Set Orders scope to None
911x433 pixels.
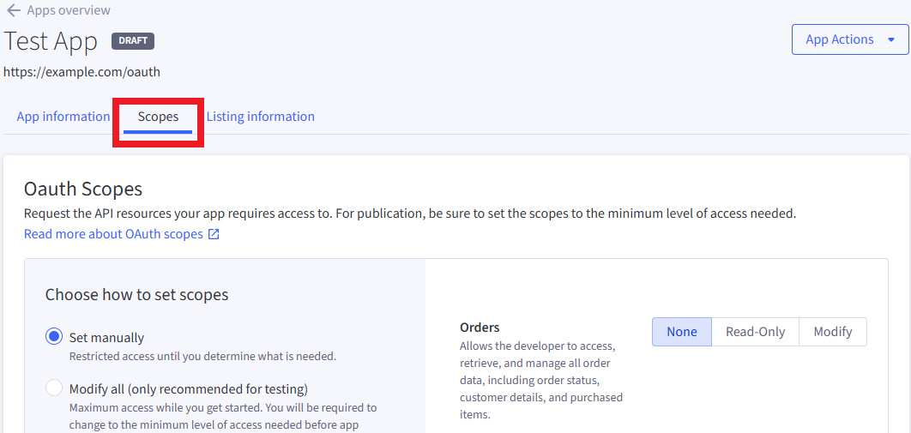click(681, 332)
